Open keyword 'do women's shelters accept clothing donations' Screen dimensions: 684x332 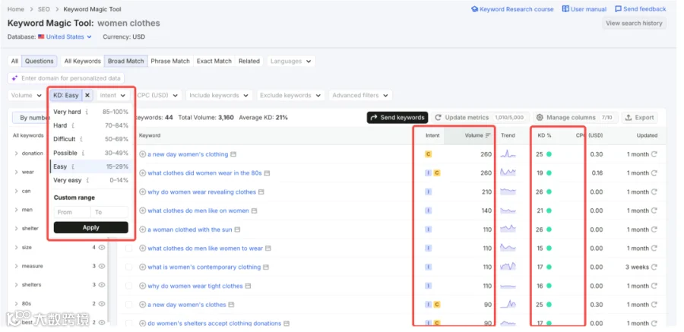[214, 324]
